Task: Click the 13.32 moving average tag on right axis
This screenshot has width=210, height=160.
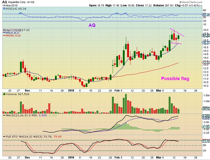Action: coord(206,62)
